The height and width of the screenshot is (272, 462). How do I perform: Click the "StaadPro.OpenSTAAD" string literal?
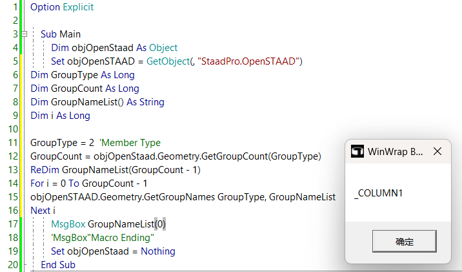250,61
